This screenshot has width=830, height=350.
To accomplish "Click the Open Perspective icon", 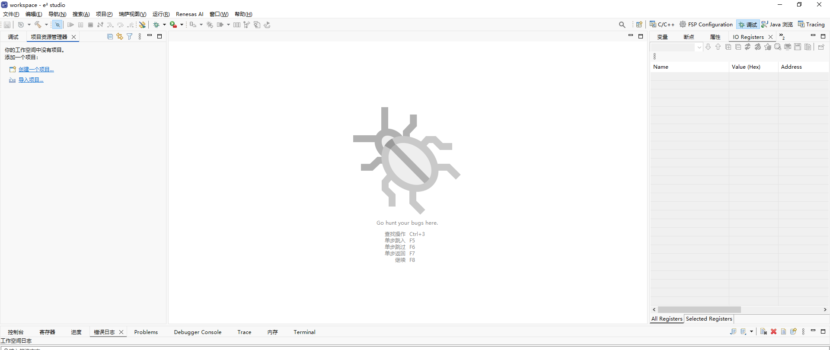I will click(x=639, y=25).
